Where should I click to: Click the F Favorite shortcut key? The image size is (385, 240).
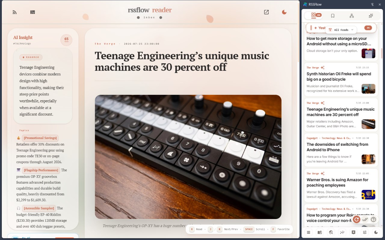[x=273, y=229]
